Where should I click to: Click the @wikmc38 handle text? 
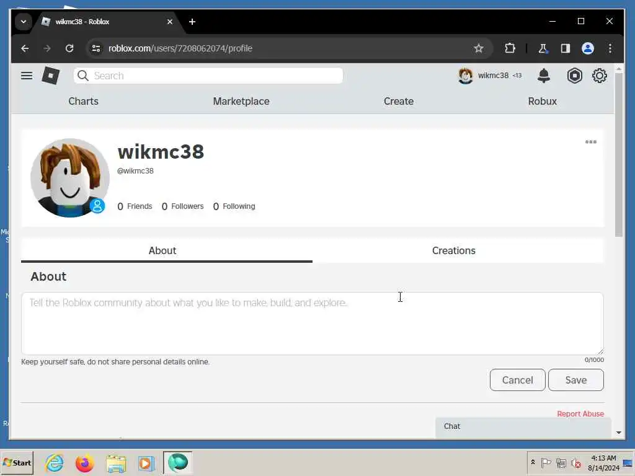point(135,171)
